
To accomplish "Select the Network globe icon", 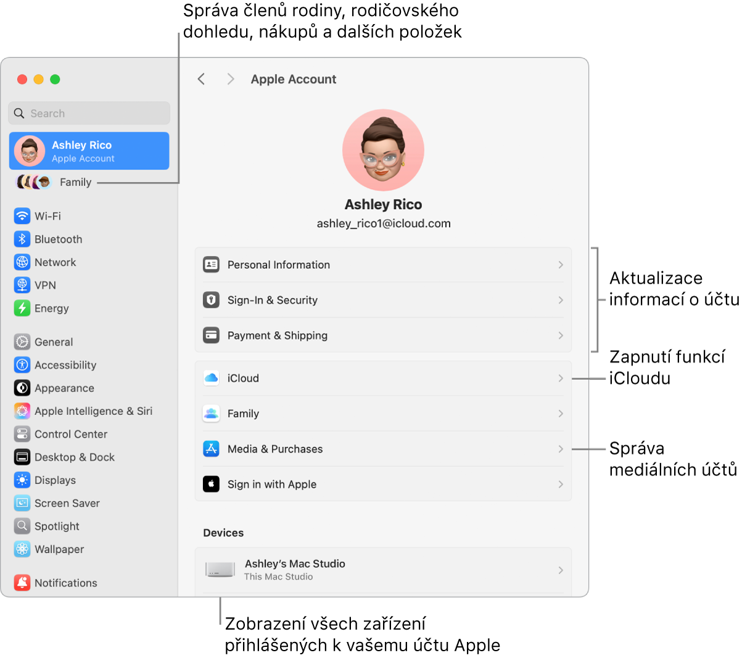I will pyautogui.click(x=22, y=262).
